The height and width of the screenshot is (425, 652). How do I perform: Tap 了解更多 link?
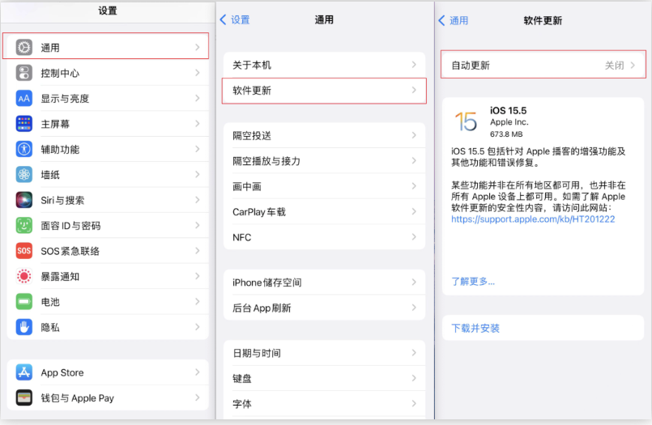473,281
